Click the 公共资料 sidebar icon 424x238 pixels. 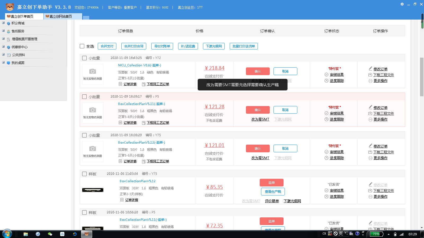[9, 55]
